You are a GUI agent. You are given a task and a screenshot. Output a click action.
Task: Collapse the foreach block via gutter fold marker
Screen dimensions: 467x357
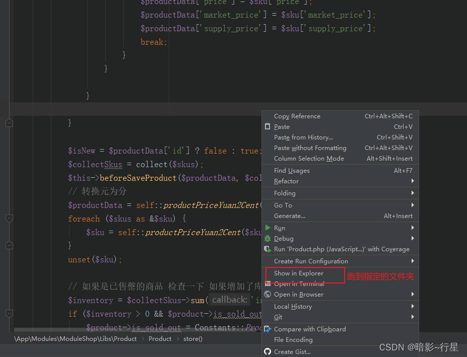[x=9, y=219]
